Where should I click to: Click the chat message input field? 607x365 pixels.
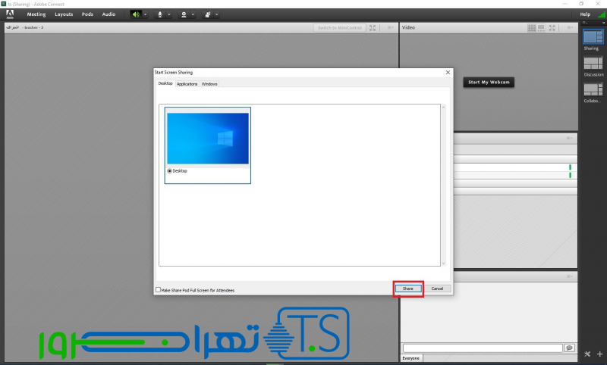(x=482, y=348)
